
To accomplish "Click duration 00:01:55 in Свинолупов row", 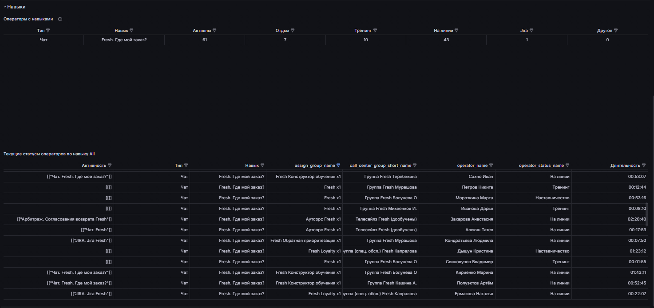I will [x=637, y=262].
